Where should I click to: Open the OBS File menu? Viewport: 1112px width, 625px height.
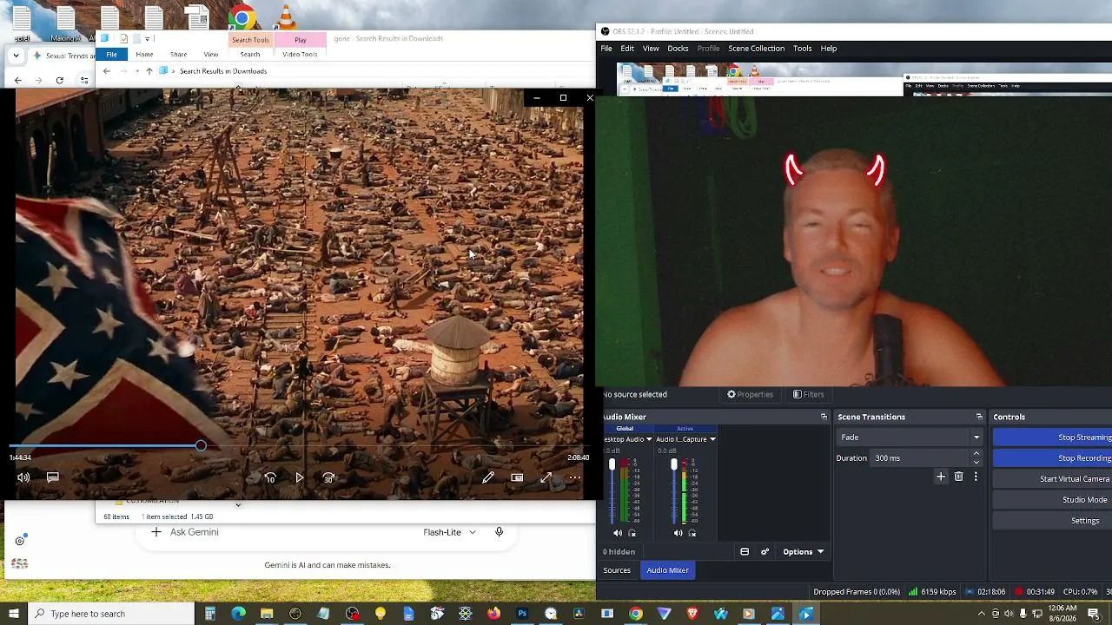[x=606, y=49]
